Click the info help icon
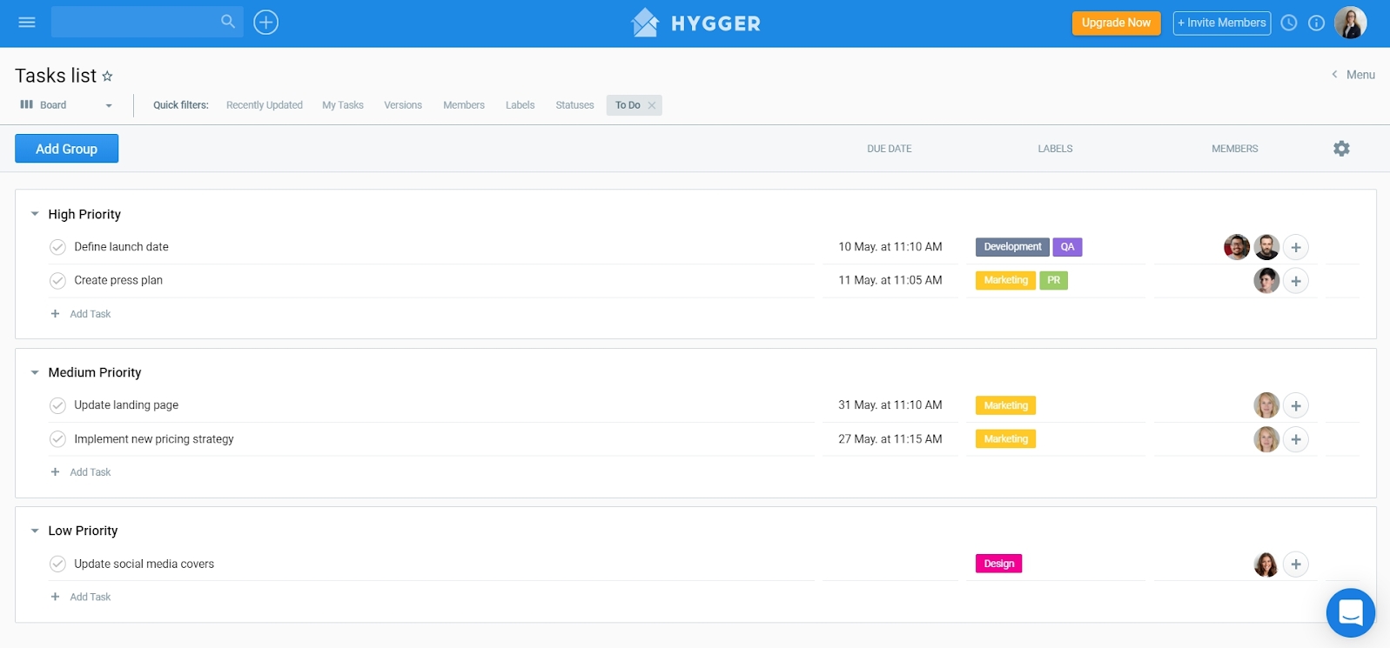The image size is (1390, 648). point(1317,23)
